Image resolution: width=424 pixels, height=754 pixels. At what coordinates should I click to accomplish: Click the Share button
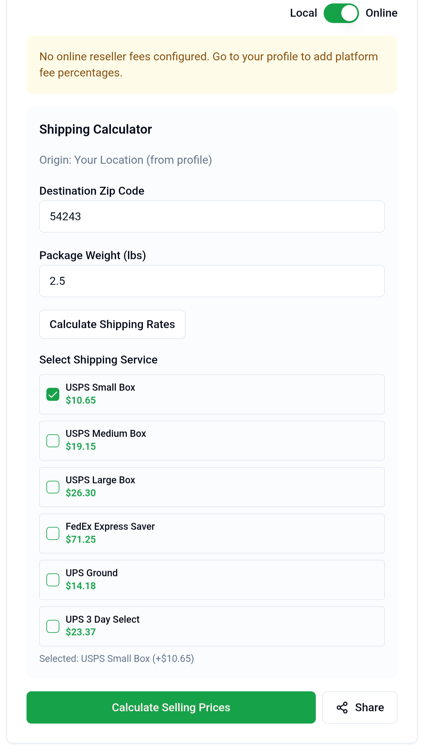360,708
